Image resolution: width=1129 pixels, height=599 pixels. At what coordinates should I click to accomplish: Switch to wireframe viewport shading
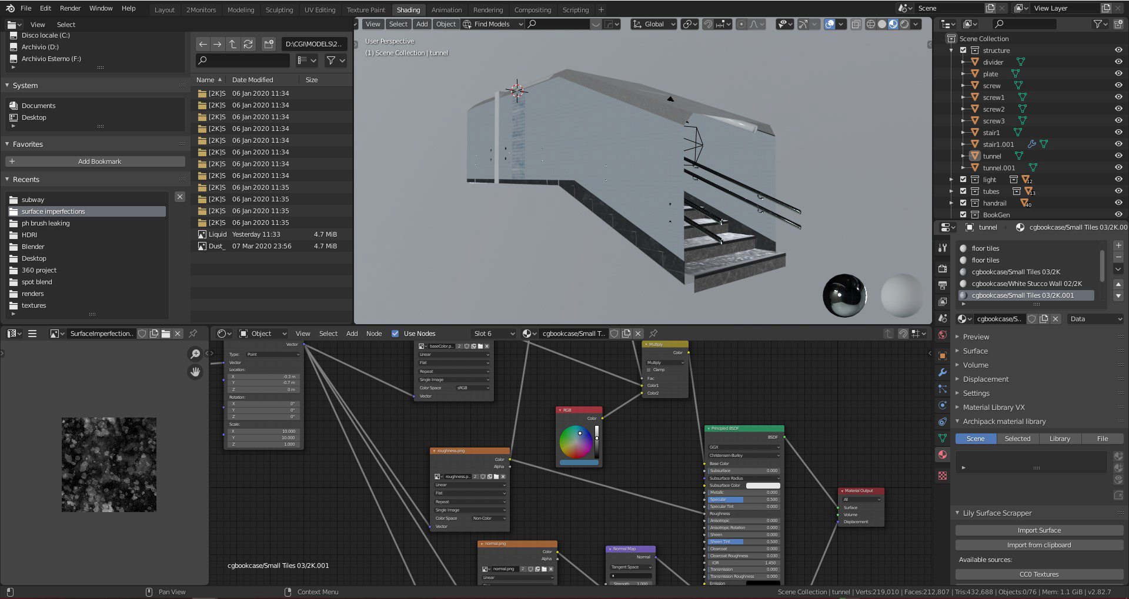[871, 24]
